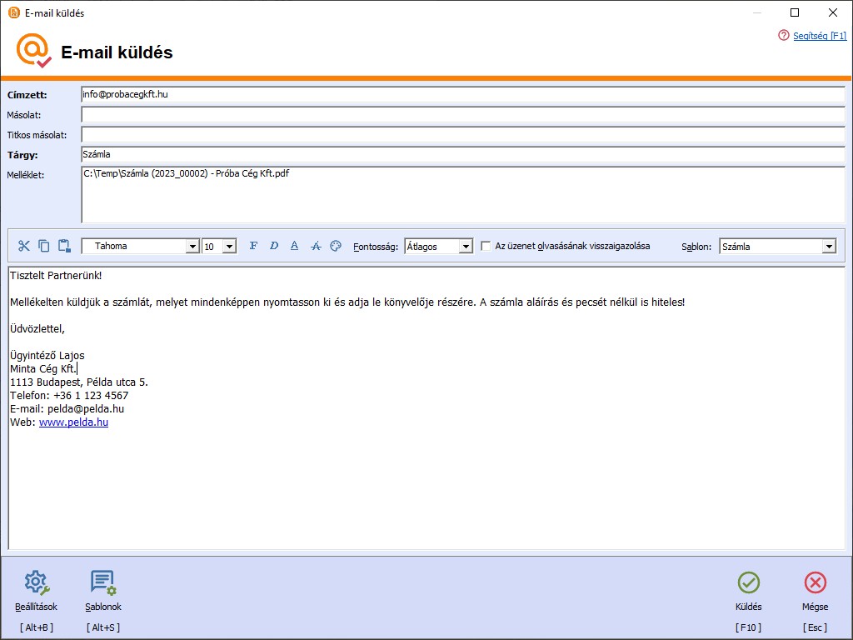Screen dimensions: 853x640
Task: Click the Copy icon in toolbar
Action: click(44, 246)
